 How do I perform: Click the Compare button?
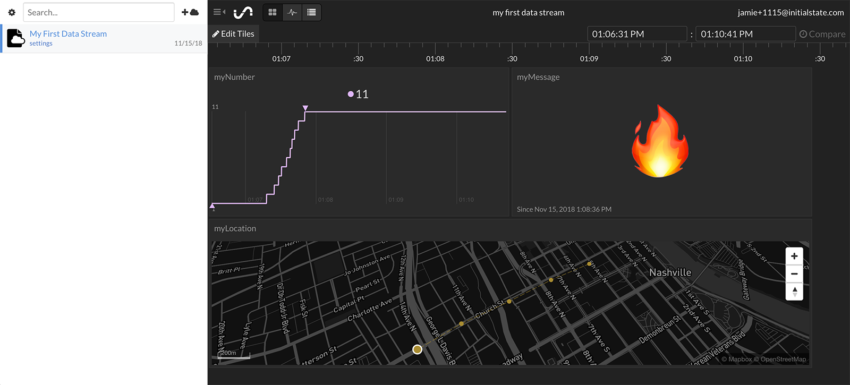point(822,34)
